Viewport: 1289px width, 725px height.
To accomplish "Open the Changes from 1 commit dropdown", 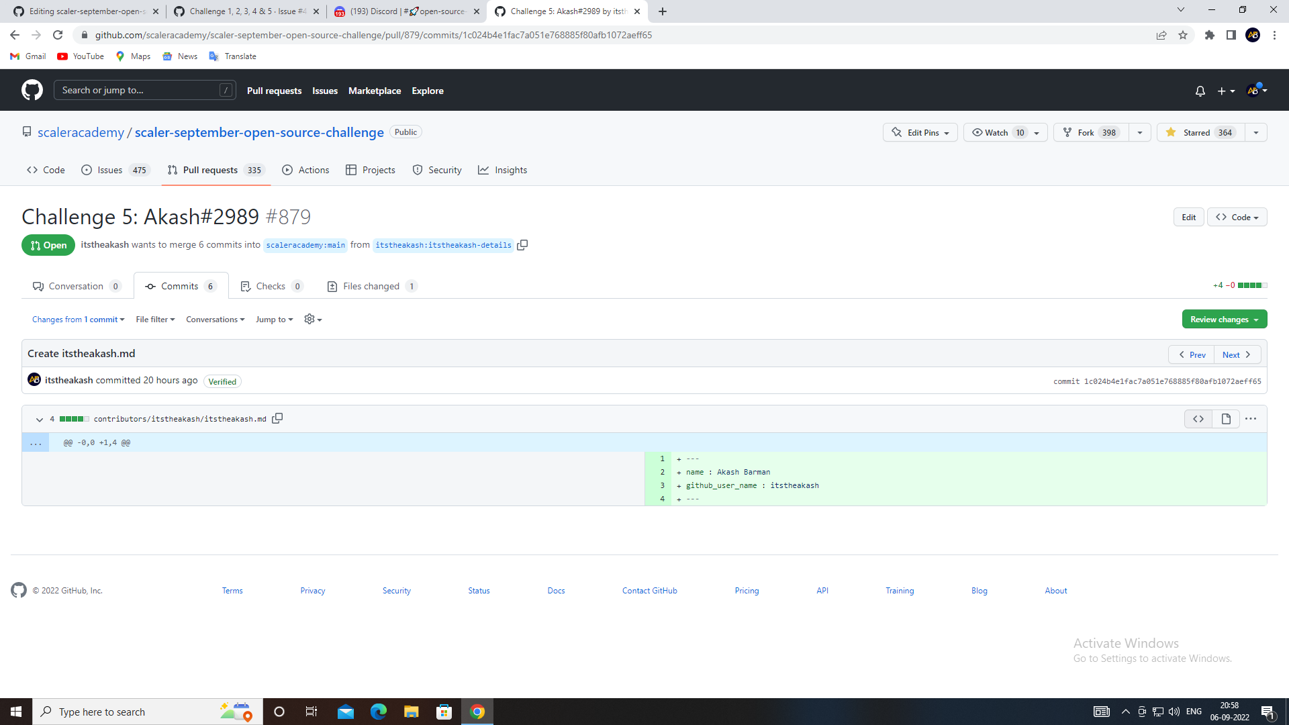I will click(x=78, y=319).
